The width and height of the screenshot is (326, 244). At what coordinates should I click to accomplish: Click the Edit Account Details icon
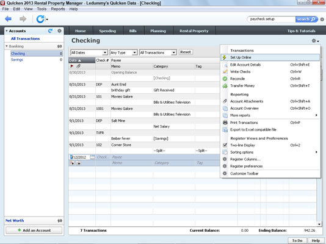tap(225, 65)
